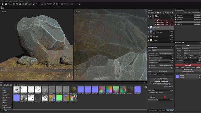Screen dimensions: 201x113
Task: Click the first icon right of Base Col dropdown
Action: (156, 13)
